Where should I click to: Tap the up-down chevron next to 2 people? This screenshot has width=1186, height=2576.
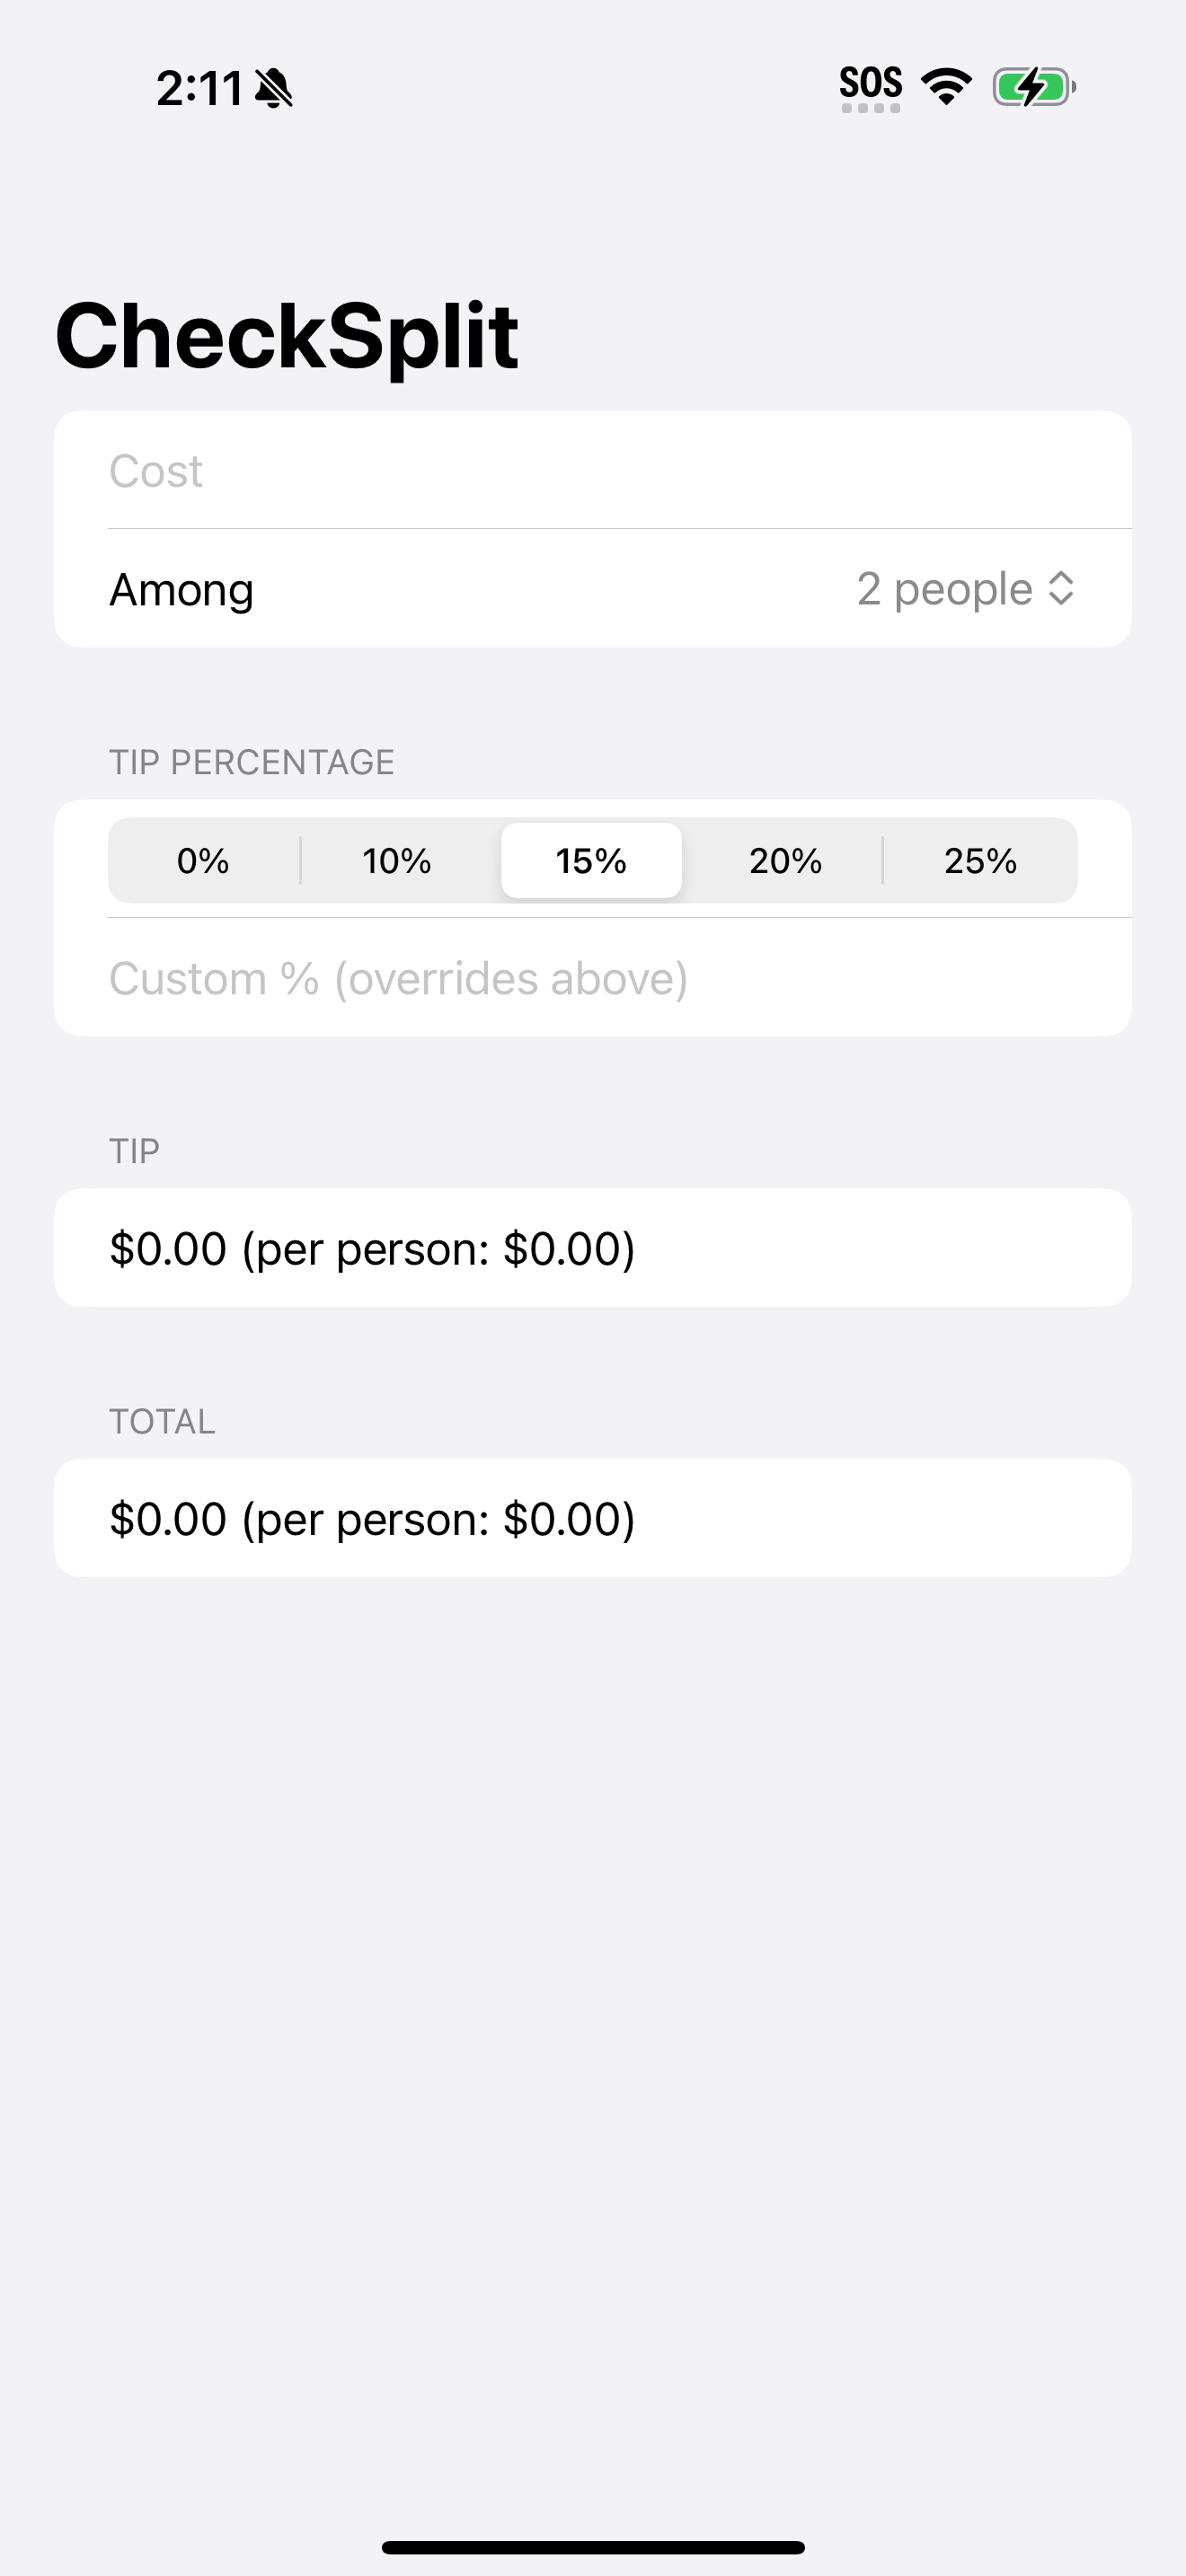(1061, 589)
